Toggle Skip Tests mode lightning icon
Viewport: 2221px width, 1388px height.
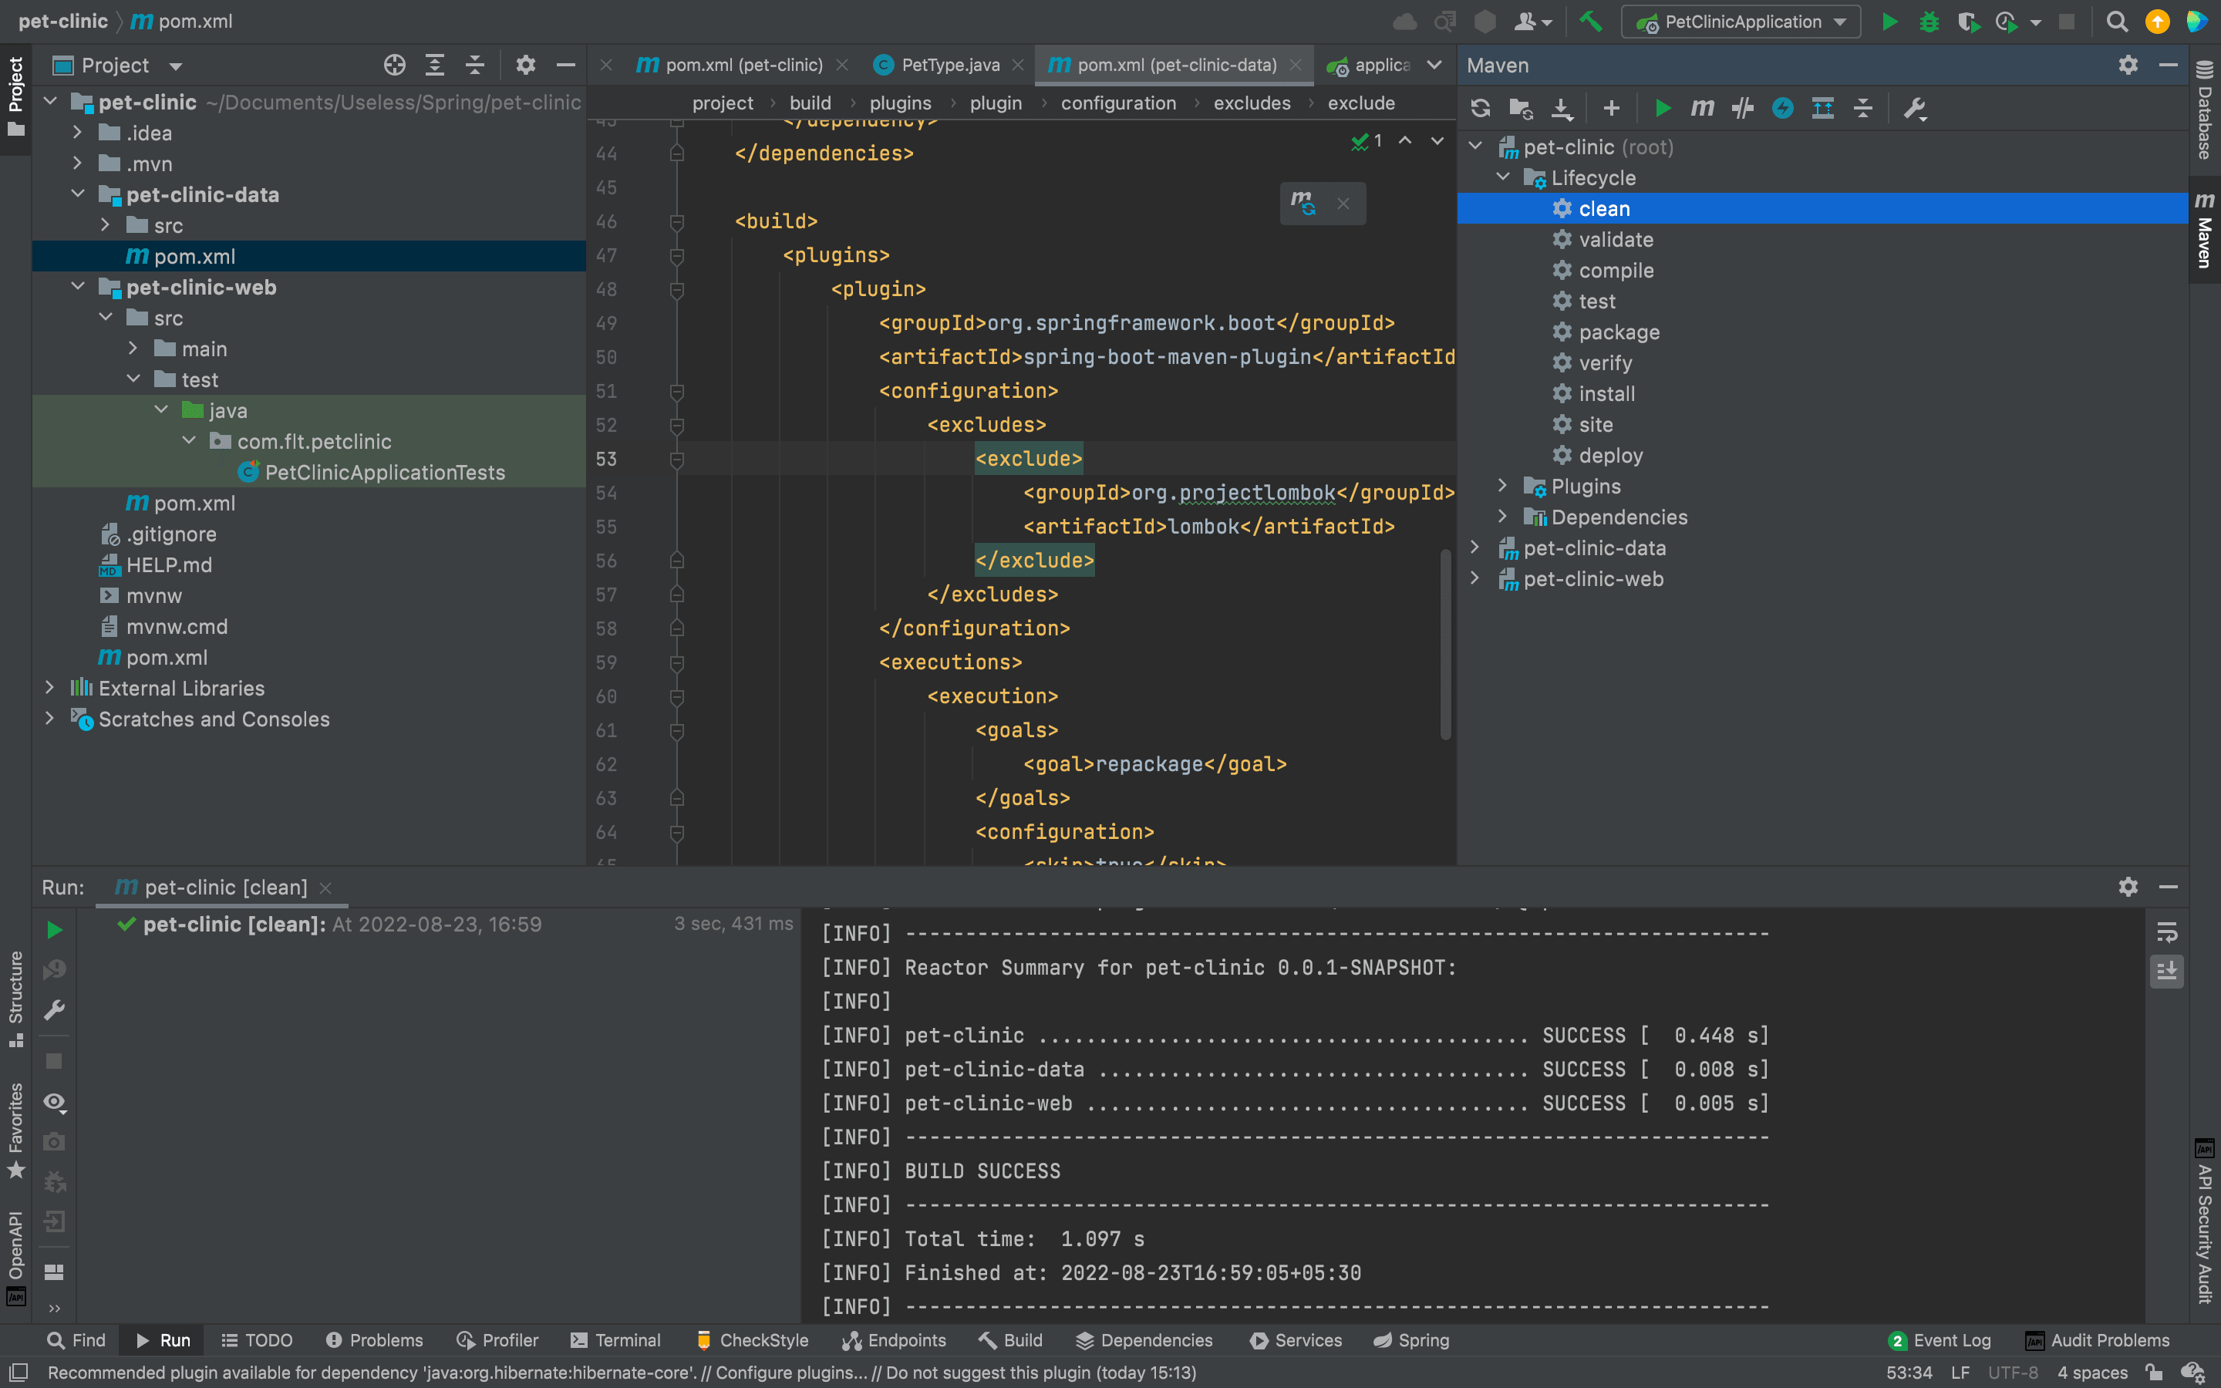click(x=1782, y=108)
